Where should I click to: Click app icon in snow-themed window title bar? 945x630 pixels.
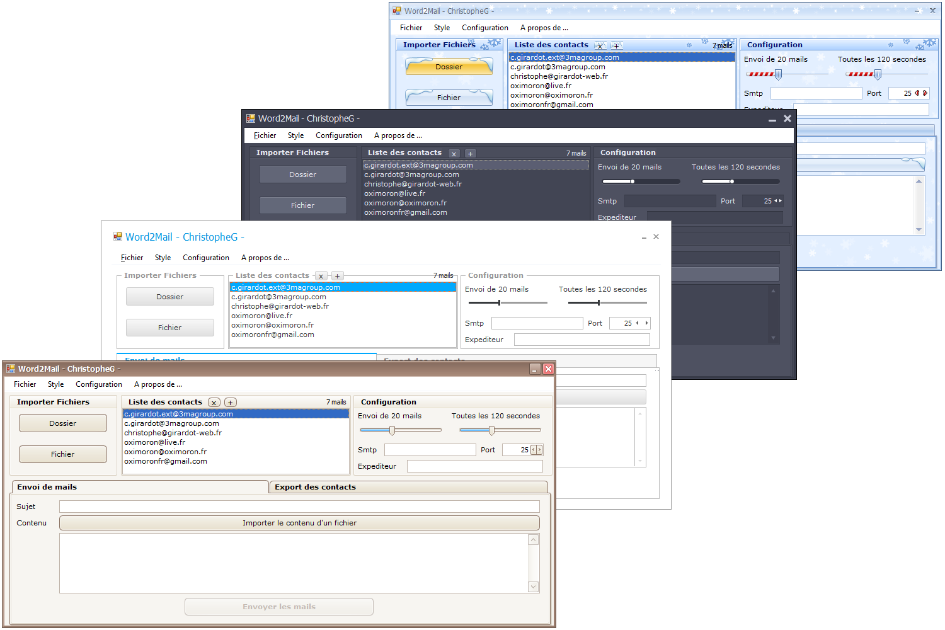tap(397, 11)
